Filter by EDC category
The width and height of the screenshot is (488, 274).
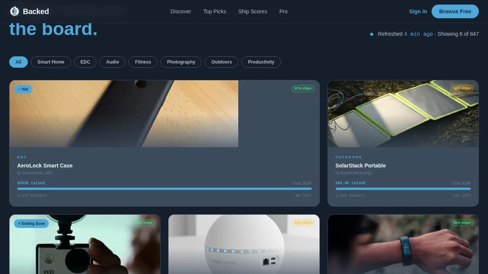(x=85, y=62)
